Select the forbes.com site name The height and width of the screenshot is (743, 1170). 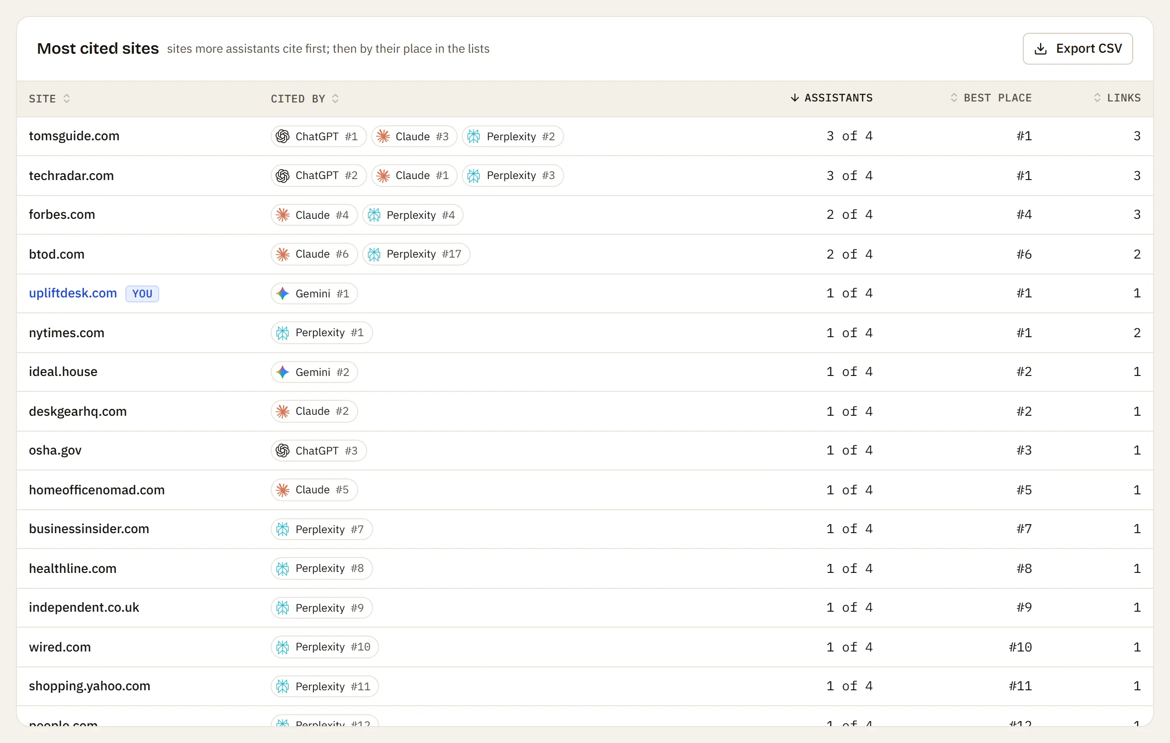[62, 214]
